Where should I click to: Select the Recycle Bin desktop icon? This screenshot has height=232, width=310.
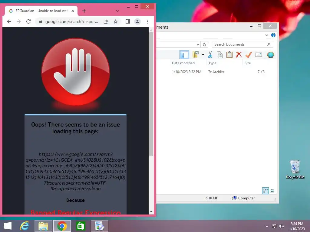point(295,169)
